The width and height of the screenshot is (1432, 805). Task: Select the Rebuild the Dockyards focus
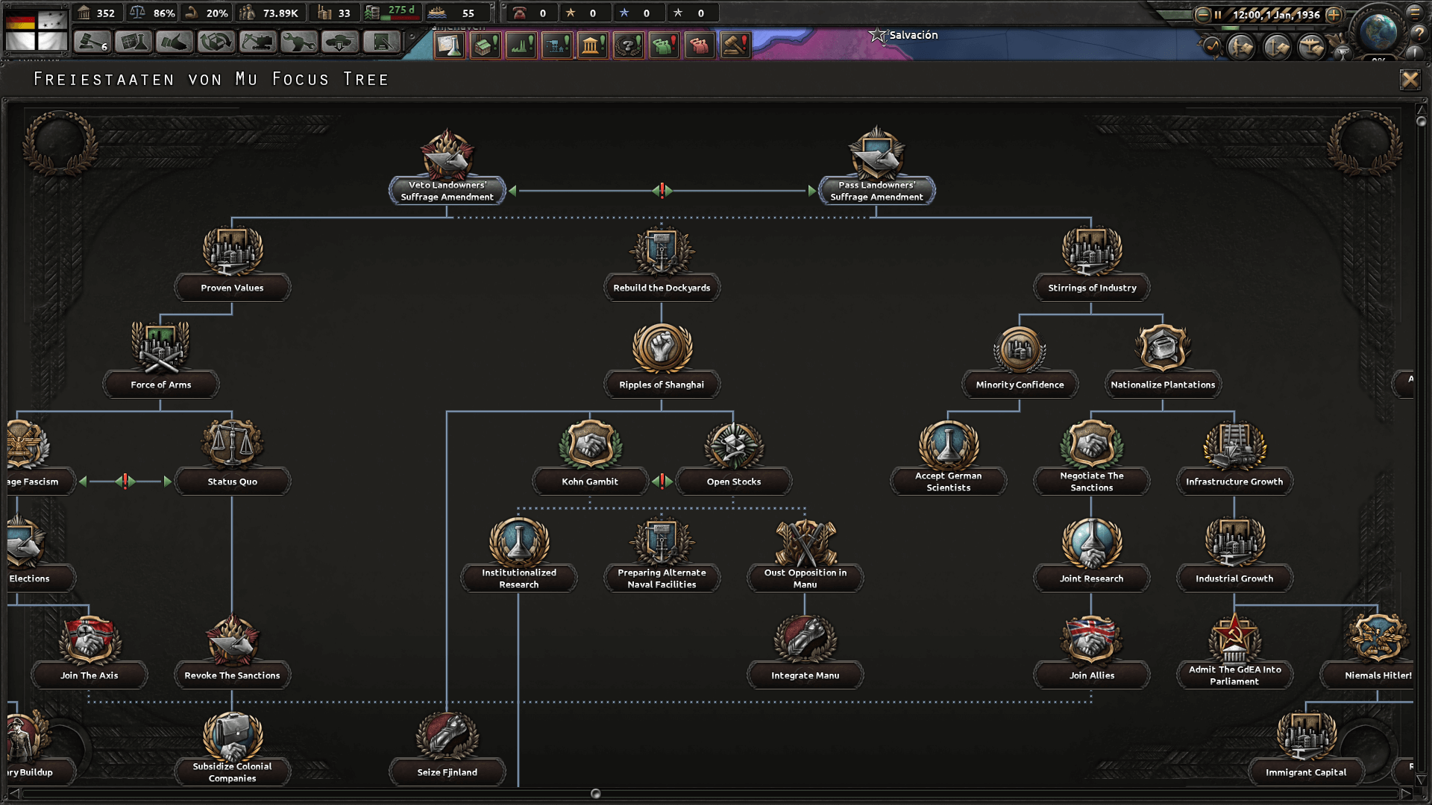(662, 288)
